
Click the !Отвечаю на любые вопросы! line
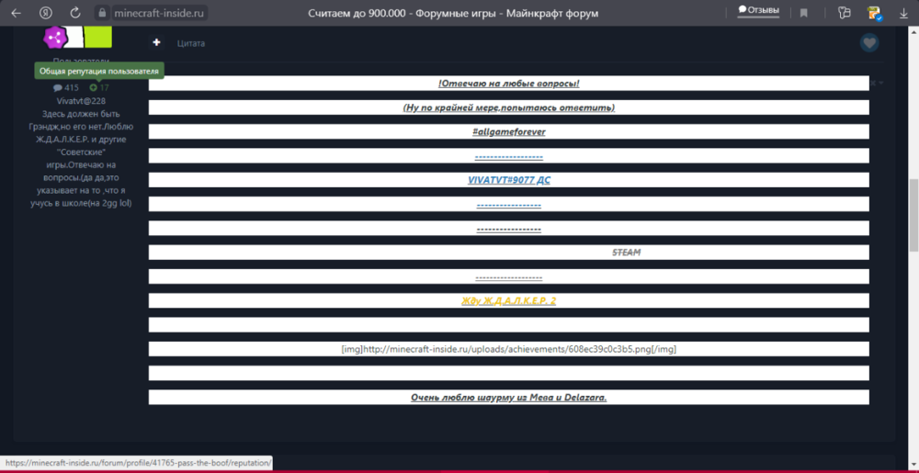[509, 84]
